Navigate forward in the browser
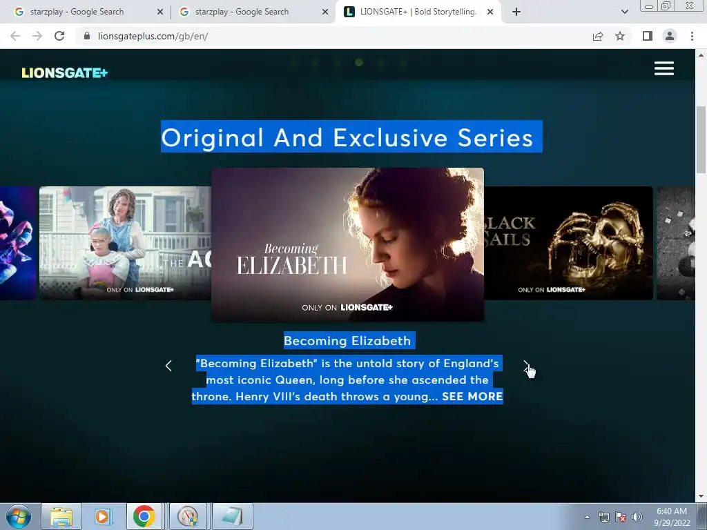This screenshot has height=530, width=707. (37, 36)
